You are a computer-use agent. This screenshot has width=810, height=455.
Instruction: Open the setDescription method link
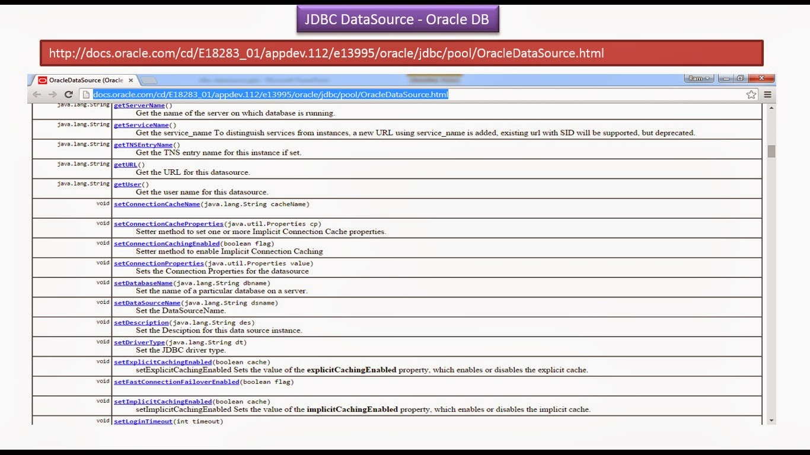(x=141, y=323)
